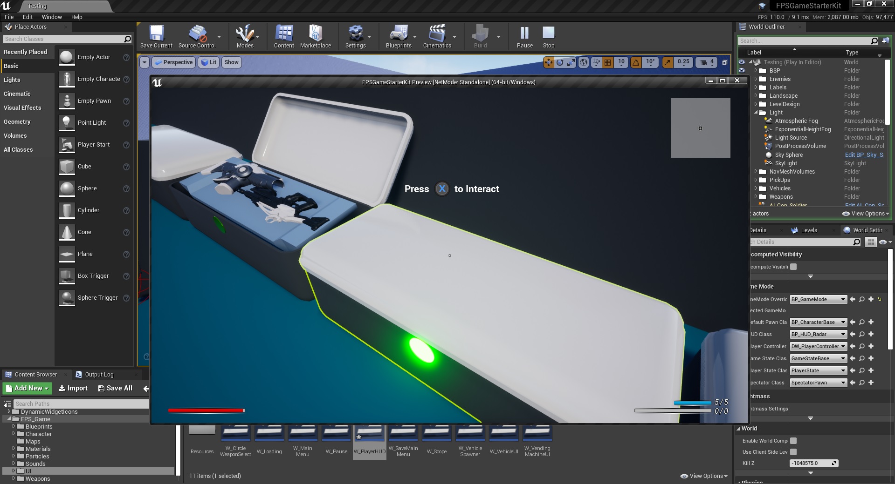Stop the play-in-editor session

click(x=549, y=36)
